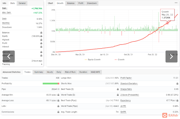Open the Drawdown chart tab
The width and height of the screenshot is (180, 119).
click(x=92, y=3)
